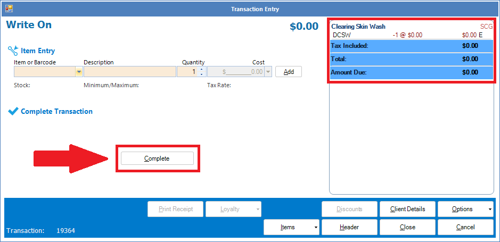Click the Complete transaction button
Viewport: 500px width, 242px height.
[157, 158]
